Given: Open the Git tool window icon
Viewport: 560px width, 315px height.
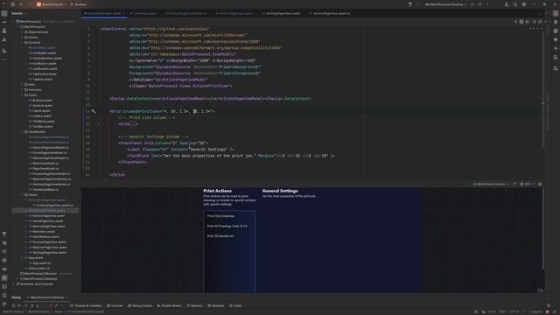Looking at the screenshot, I should [4, 304].
